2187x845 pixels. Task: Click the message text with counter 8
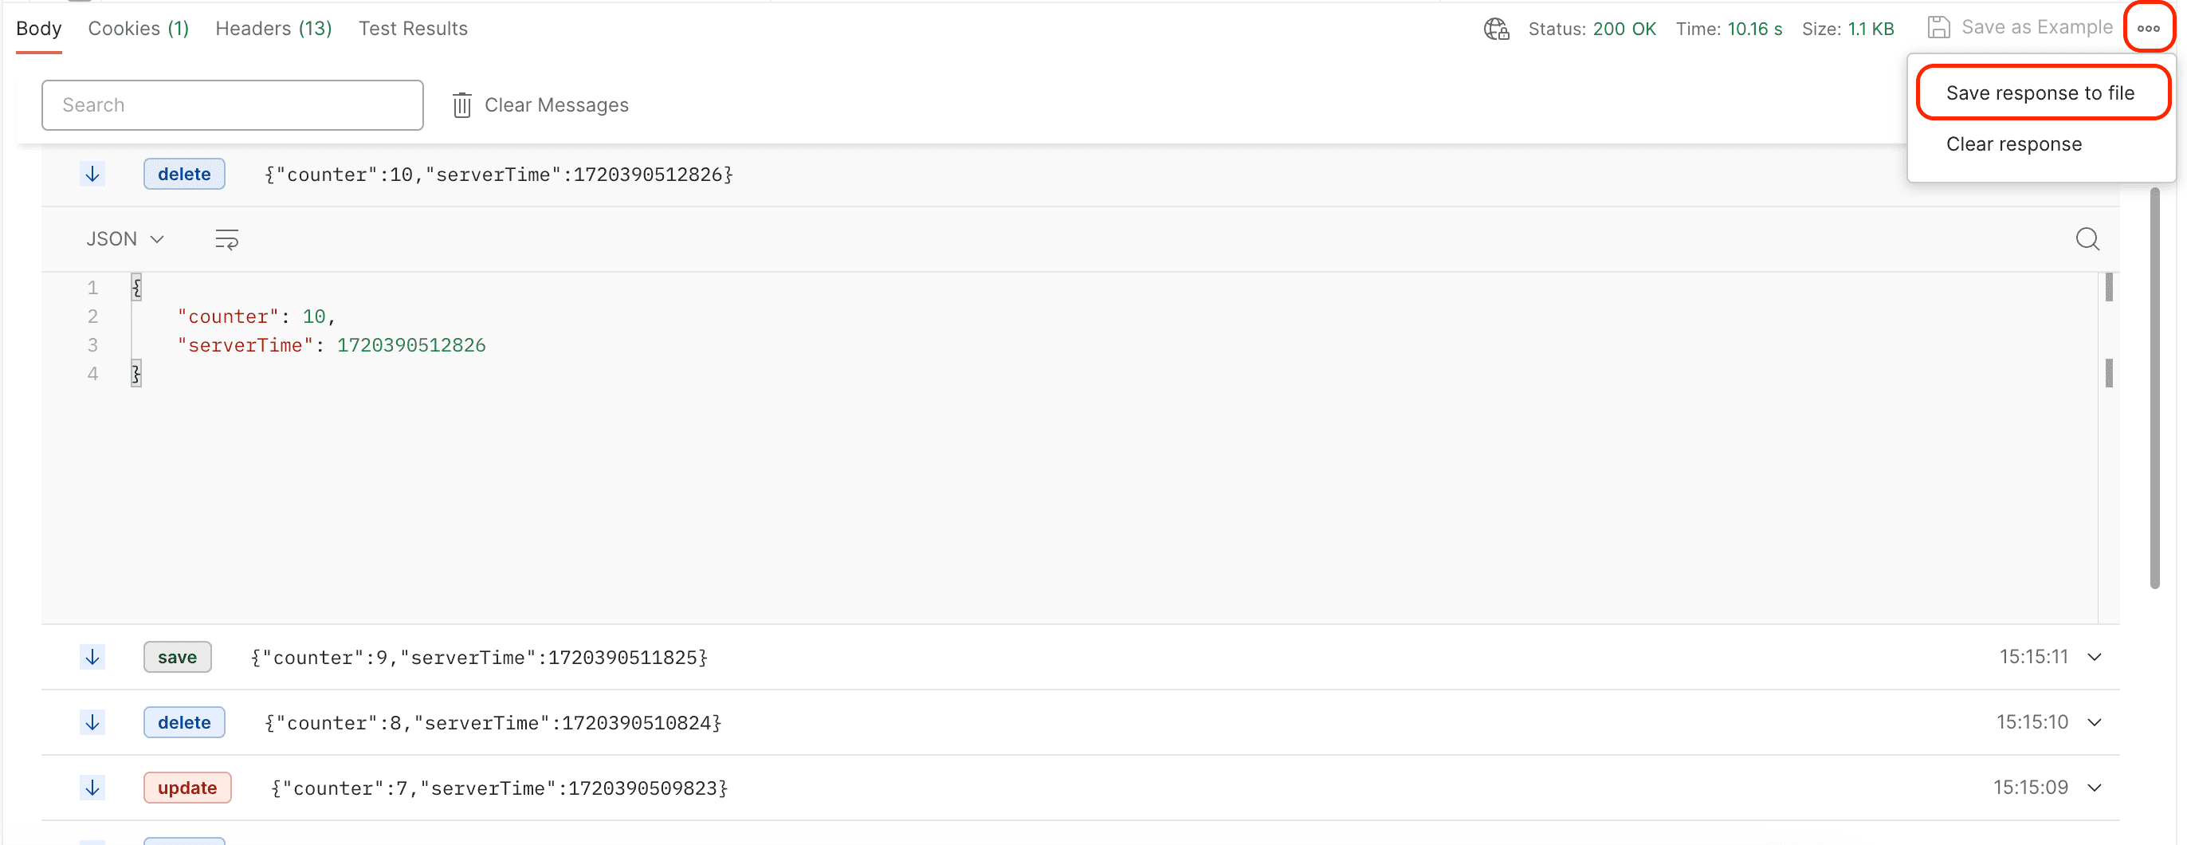coord(493,723)
